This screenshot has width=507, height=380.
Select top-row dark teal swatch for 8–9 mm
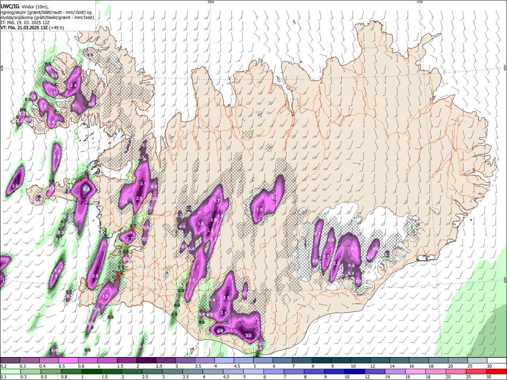tap(321, 361)
